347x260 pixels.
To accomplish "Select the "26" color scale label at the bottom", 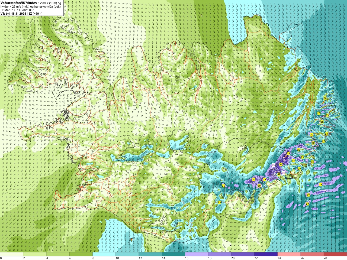I will tap(303, 258).
